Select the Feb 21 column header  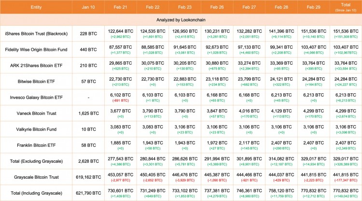coord(120,7)
